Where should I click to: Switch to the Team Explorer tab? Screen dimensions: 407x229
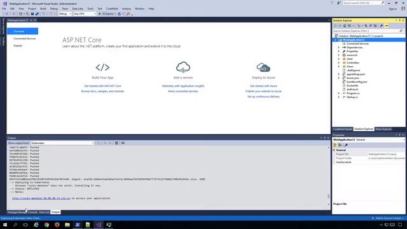[383, 129]
